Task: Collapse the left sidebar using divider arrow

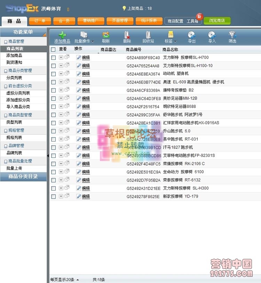Action: [48, 156]
